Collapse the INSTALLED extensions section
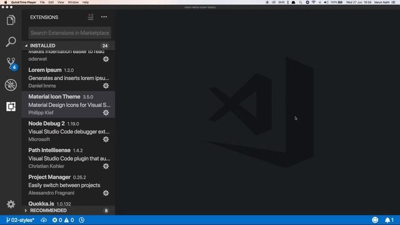This screenshot has width=400, height=225. tap(68, 46)
